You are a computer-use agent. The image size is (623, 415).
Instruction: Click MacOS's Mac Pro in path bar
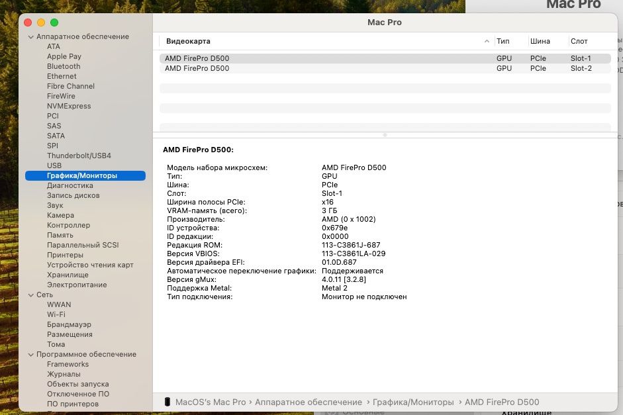[211, 402]
